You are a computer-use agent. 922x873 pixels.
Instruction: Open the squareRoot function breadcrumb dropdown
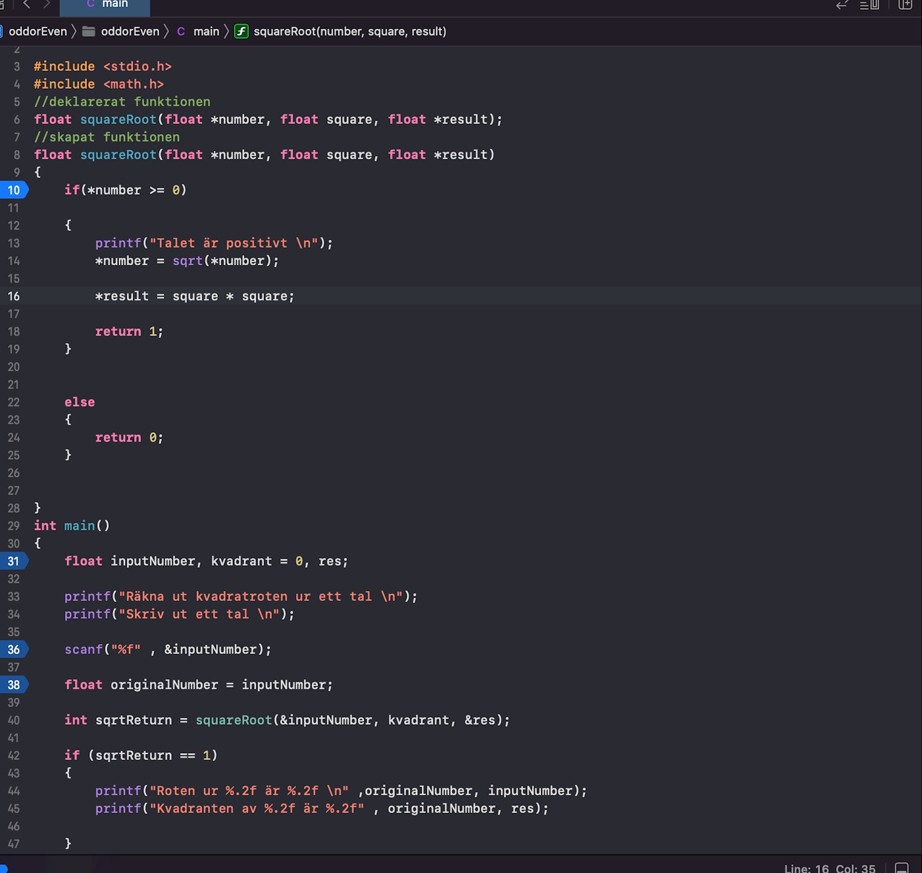point(349,31)
